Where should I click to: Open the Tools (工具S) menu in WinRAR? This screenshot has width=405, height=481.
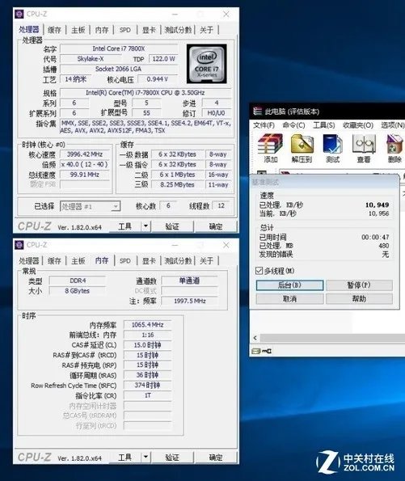(324, 125)
